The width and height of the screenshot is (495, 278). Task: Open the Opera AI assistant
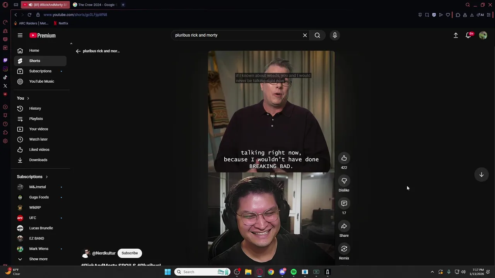tap(480, 15)
